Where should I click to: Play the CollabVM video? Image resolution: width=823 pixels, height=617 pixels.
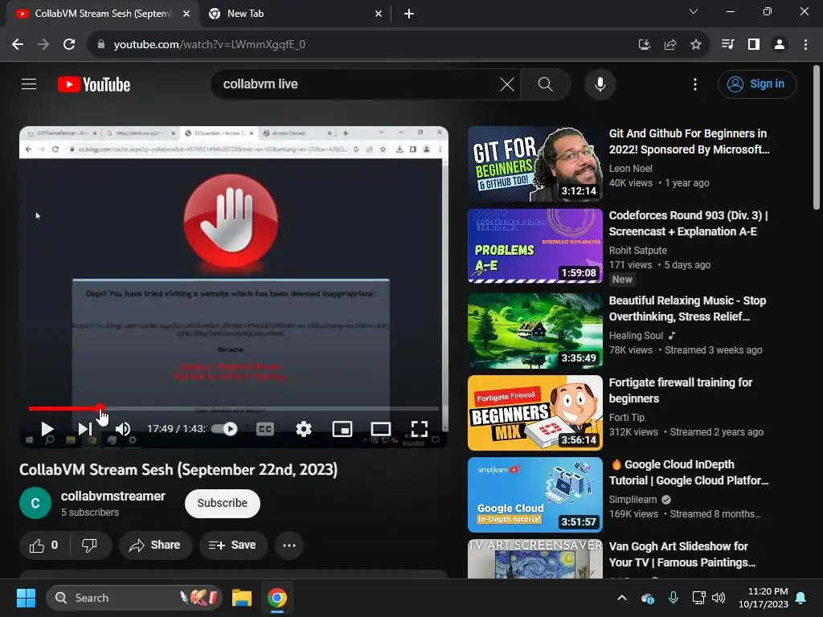pos(47,429)
